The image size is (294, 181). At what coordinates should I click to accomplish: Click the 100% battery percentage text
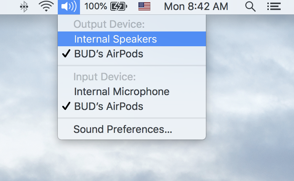point(96,6)
